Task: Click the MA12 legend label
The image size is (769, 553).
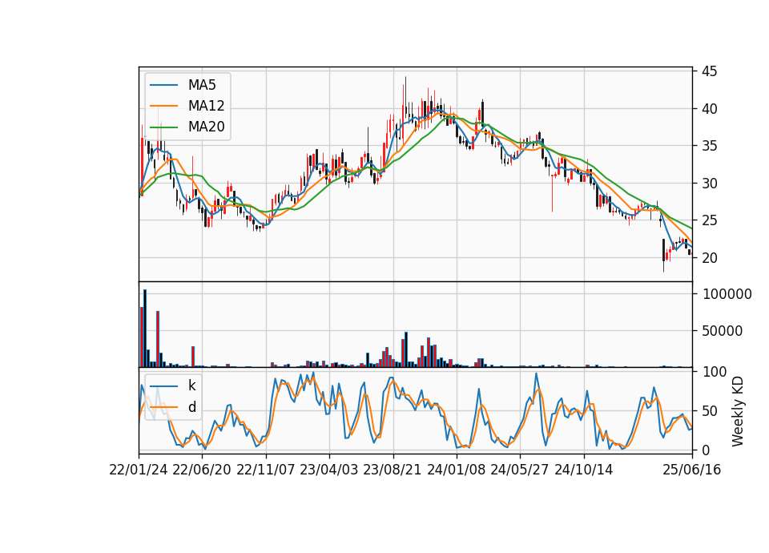Action: [206, 106]
